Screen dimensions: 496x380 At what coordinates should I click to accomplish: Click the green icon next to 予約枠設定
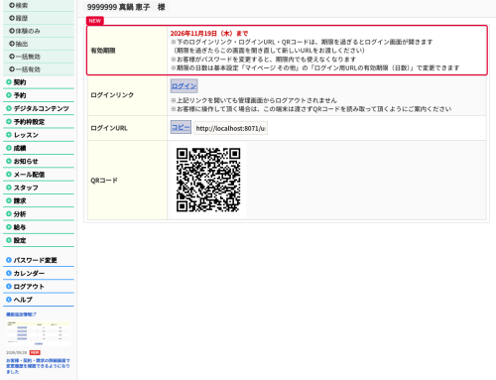9,122
